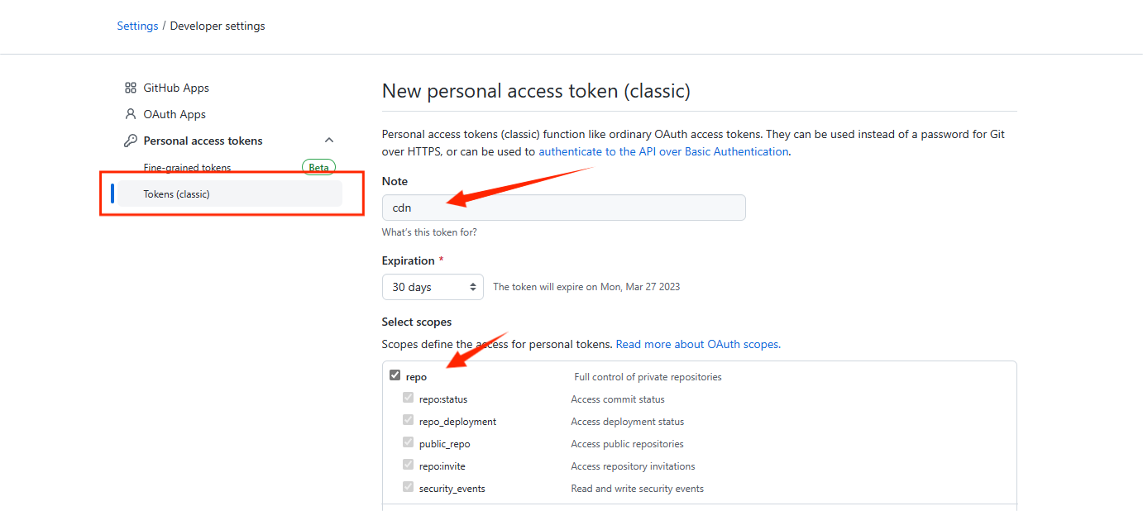Open OAuth Apps section

[175, 114]
